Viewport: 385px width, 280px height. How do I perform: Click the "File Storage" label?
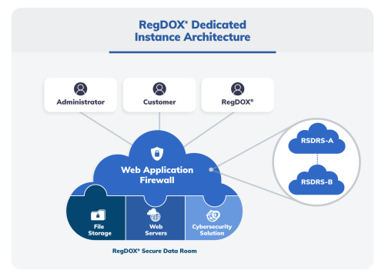coord(99,230)
